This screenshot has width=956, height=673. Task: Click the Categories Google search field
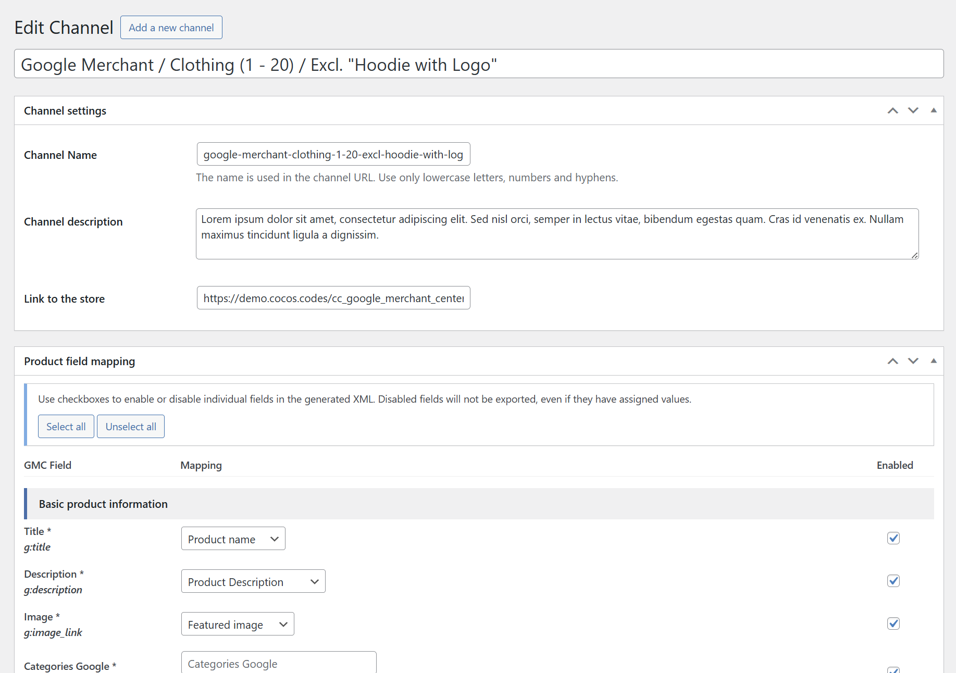(x=278, y=663)
